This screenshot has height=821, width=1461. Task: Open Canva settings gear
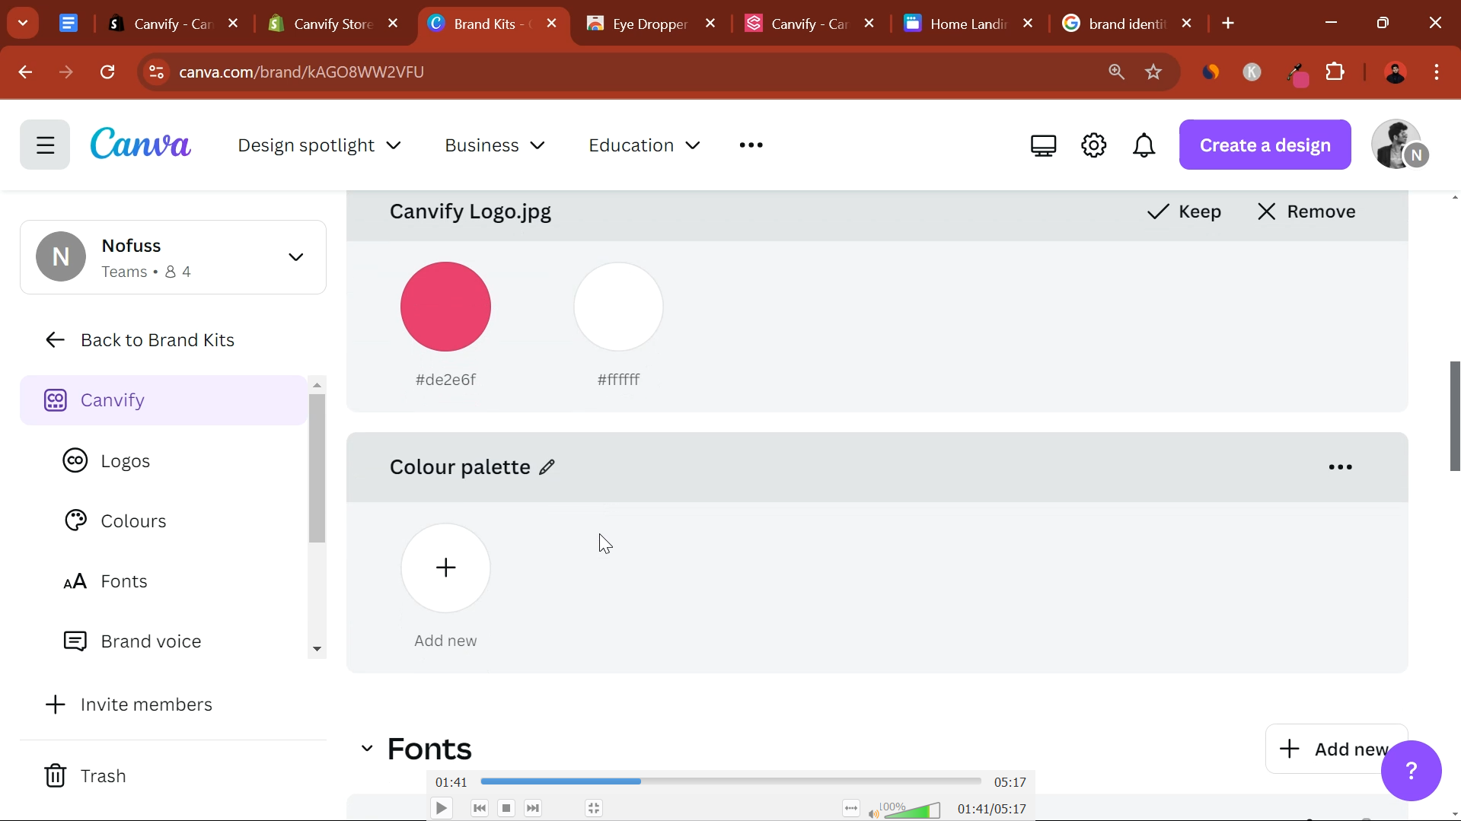click(1093, 145)
